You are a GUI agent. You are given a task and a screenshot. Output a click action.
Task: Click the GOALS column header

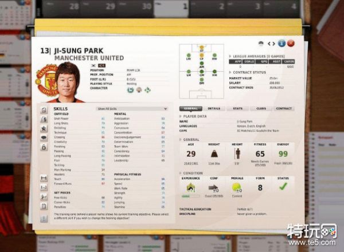point(249,62)
